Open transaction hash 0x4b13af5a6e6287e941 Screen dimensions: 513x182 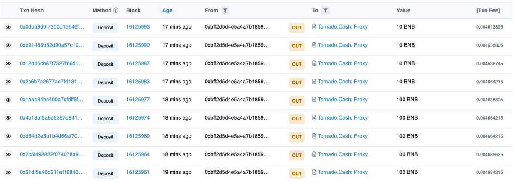(52, 117)
